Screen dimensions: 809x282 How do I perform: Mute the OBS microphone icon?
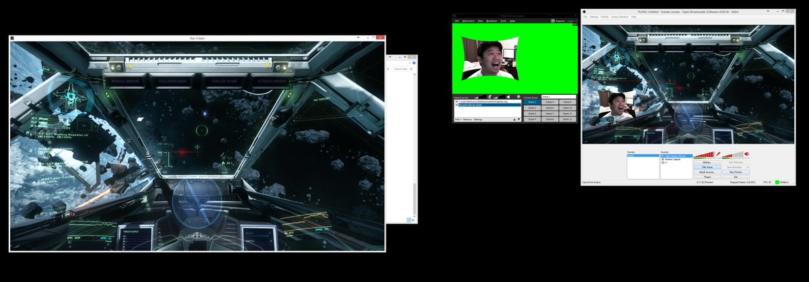(719, 153)
